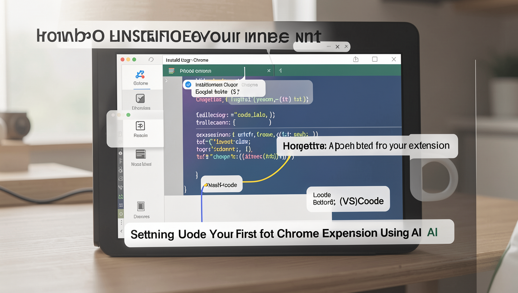The image size is (518, 293).
Task: Click the circular reload icon beside traffic lights
Action: point(151,60)
